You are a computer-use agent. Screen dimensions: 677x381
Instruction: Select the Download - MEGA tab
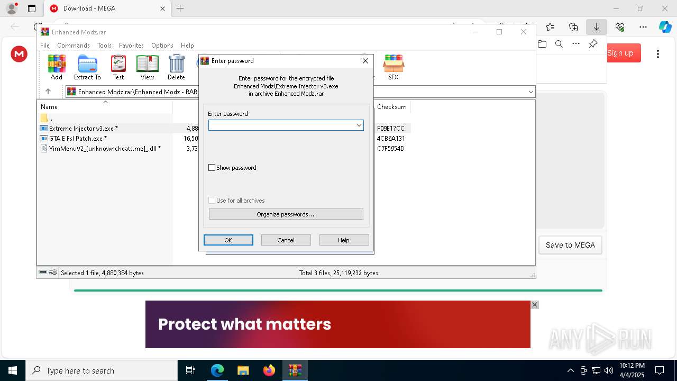(107, 8)
